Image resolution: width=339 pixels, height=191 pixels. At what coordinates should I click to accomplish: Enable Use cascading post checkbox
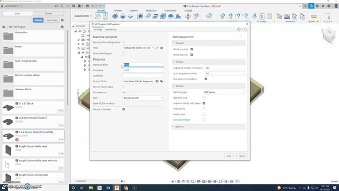pos(123,53)
